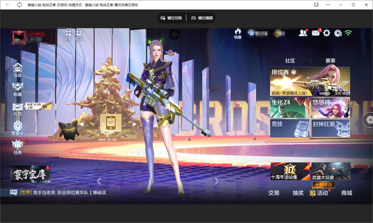Open the 礼包 gift pack icon
The height and width of the screenshot is (223, 373).
click(18, 109)
